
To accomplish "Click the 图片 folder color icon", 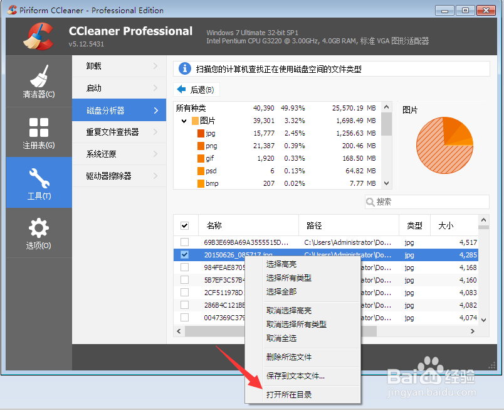I will (195, 121).
